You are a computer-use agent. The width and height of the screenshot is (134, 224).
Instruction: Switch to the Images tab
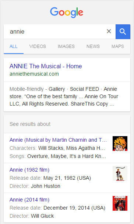[66, 46]
